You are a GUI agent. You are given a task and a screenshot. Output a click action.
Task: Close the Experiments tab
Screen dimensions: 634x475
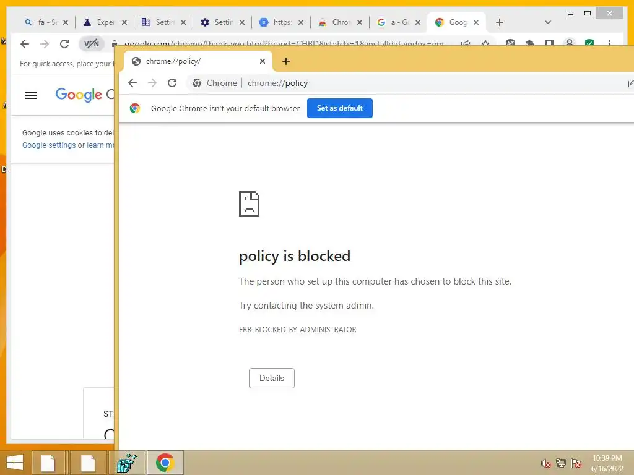[124, 22]
